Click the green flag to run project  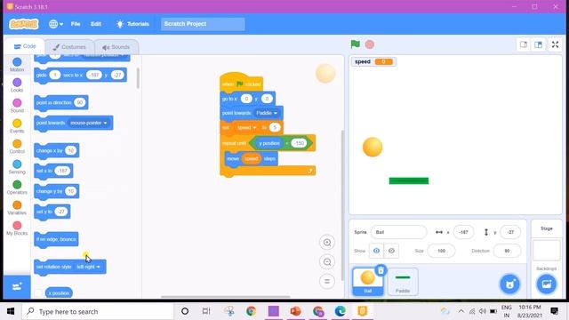(356, 44)
